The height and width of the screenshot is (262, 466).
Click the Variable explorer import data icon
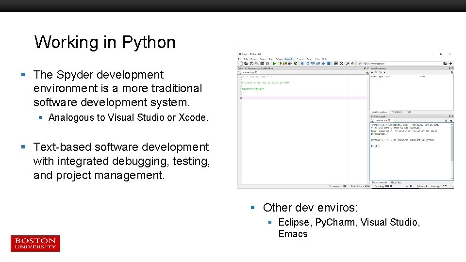pyautogui.click(x=372, y=72)
